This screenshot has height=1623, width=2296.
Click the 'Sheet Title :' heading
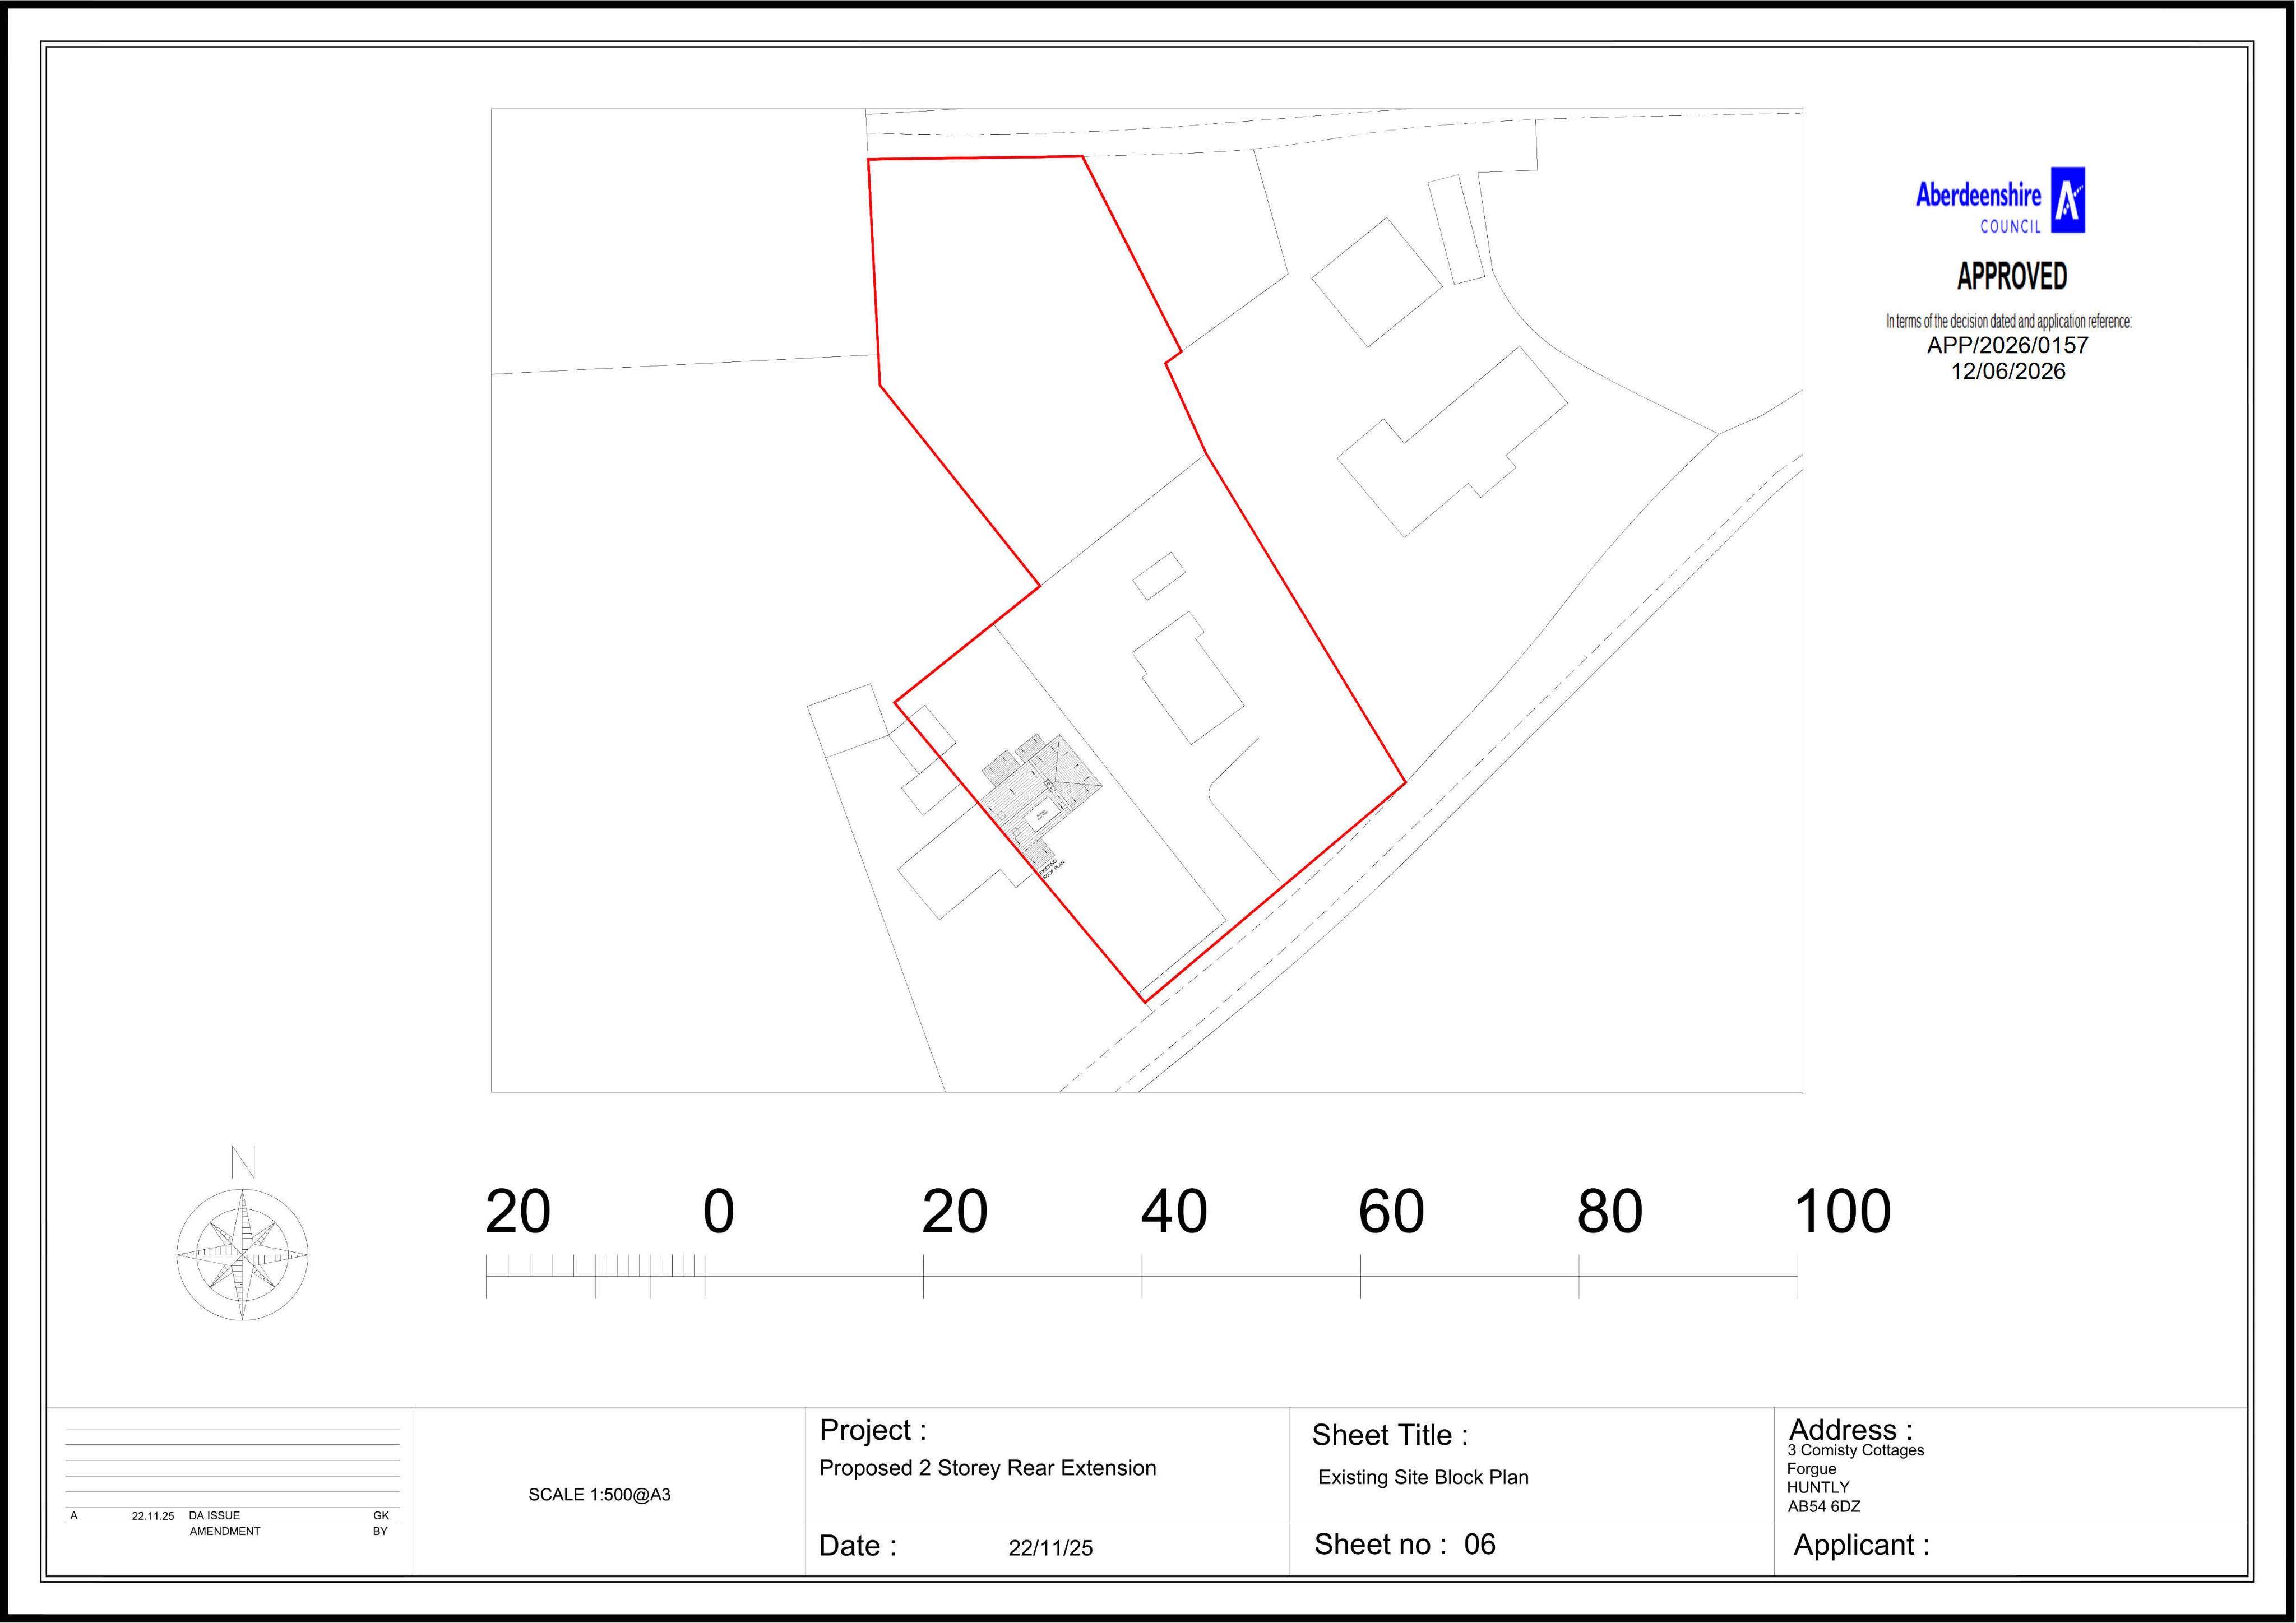(x=1390, y=1435)
